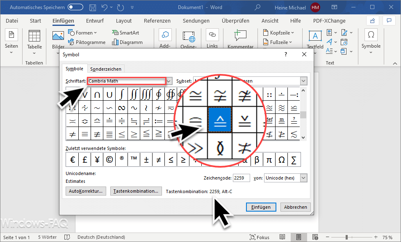This screenshot has height=242, width=401.
Task: Open the Referenzen tab
Action: coord(157,21)
